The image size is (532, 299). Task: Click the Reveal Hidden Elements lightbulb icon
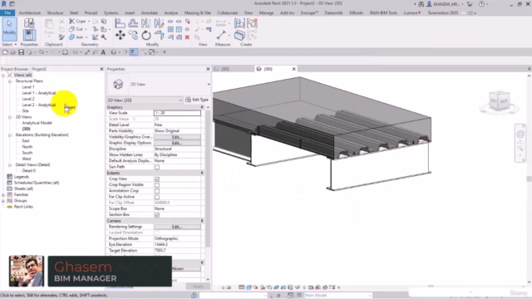(x=304, y=287)
